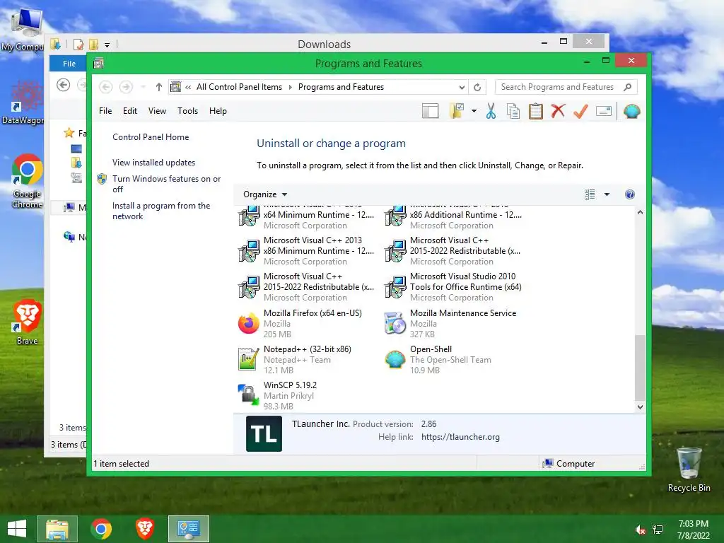Click the blue Help question mark icon
The height and width of the screenshot is (543, 724).
[x=630, y=194]
